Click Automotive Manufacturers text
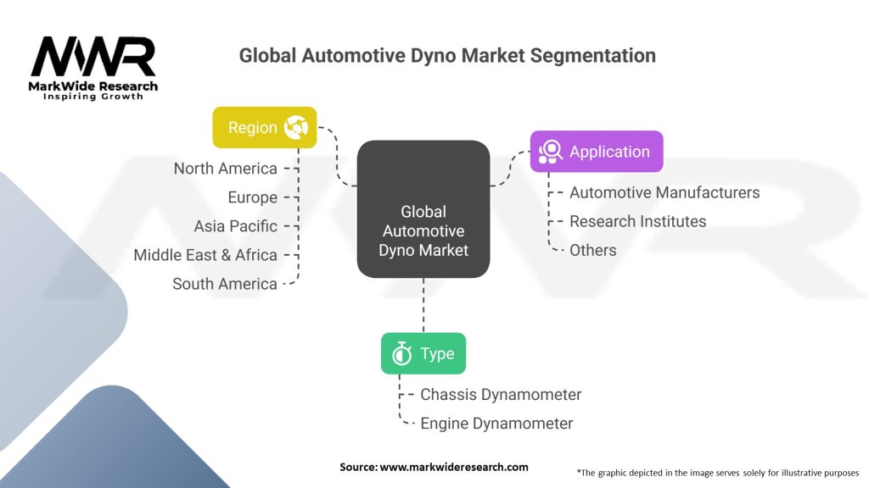 click(664, 192)
